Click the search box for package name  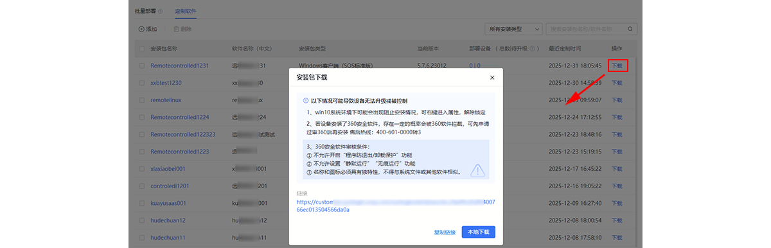coord(591,29)
